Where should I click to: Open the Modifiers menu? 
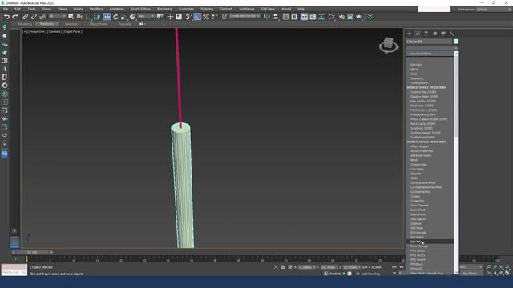[x=96, y=9]
